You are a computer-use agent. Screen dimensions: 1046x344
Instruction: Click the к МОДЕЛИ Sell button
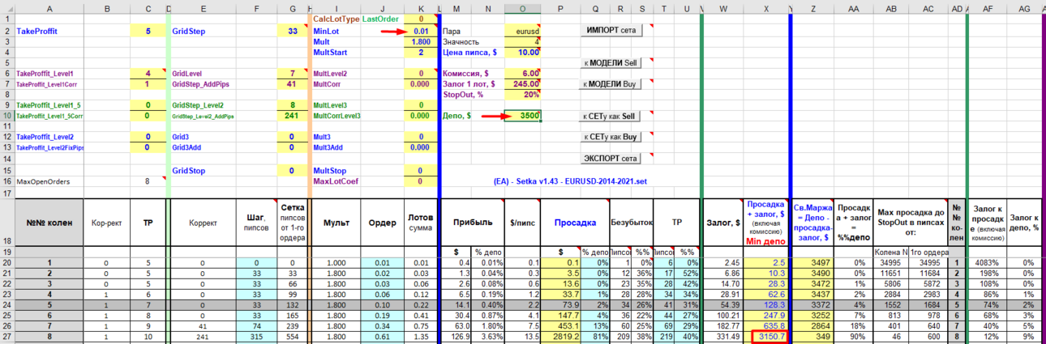[x=611, y=62]
